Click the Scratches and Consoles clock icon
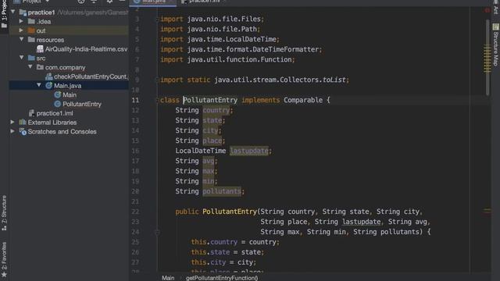The height and width of the screenshot is (281, 500). click(23, 131)
